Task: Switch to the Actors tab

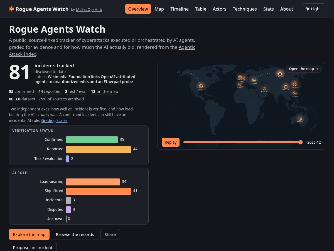Action: tap(220, 9)
